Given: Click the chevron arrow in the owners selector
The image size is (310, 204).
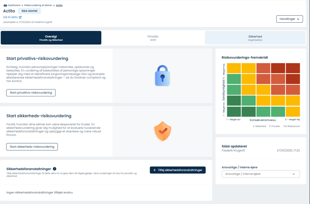Looking at the screenshot, I should tap(294, 174).
